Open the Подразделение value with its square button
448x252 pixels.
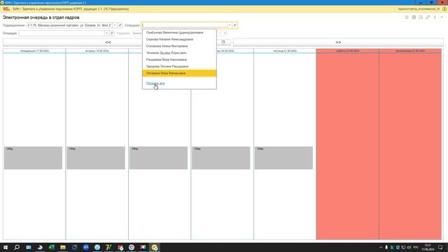pyautogui.click(x=120, y=25)
